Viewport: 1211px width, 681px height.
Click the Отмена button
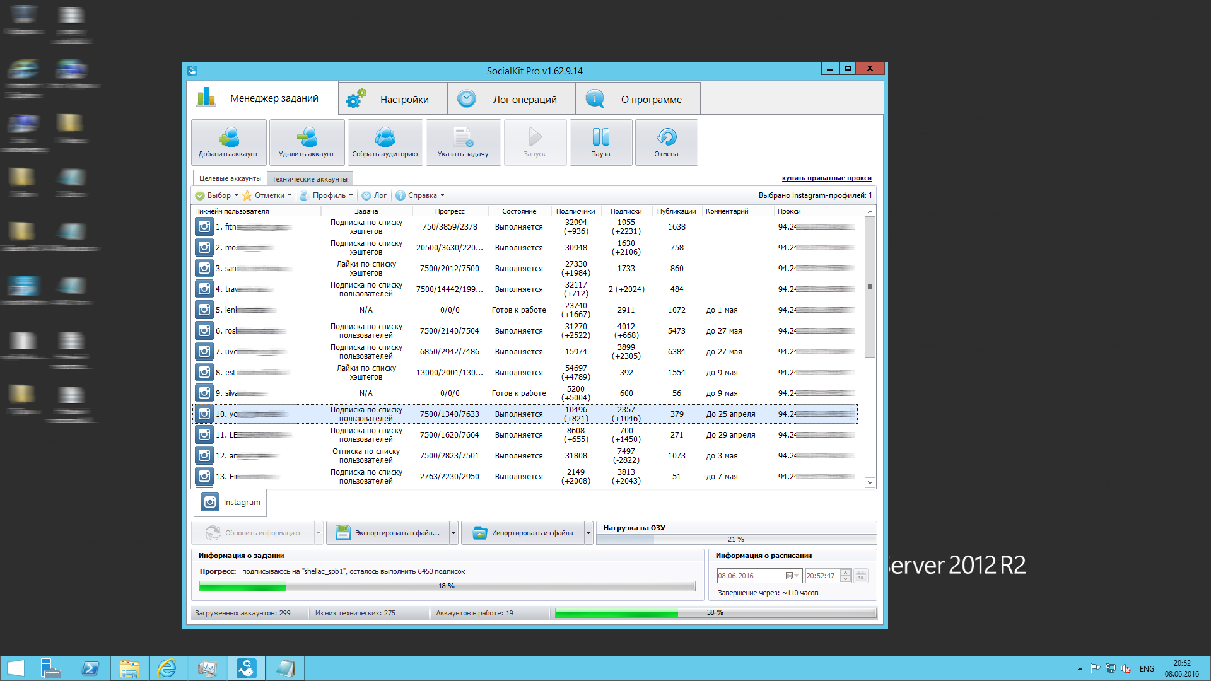666,143
